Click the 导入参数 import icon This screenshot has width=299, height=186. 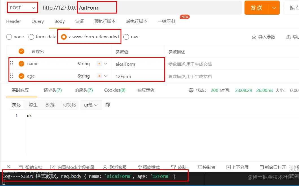[x=254, y=37]
